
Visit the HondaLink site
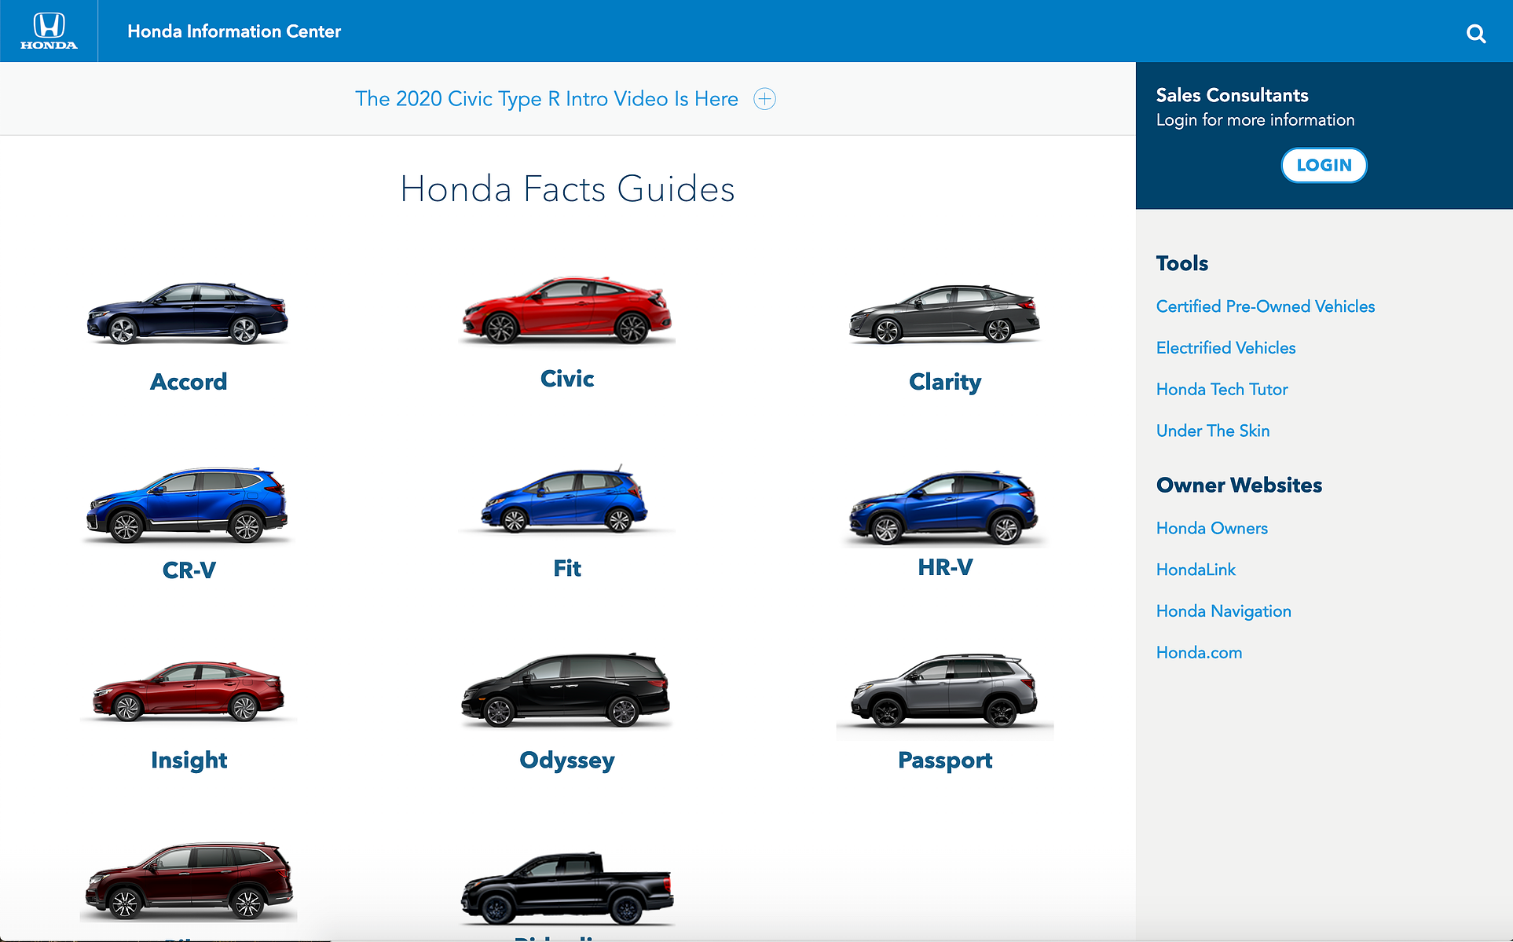tap(1196, 570)
